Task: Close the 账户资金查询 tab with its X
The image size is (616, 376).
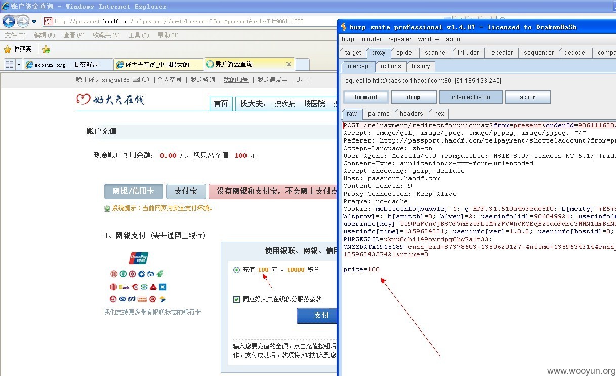Action: pyautogui.click(x=289, y=64)
